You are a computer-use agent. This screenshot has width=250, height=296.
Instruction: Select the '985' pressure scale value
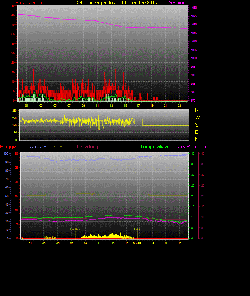[x=193, y=84]
